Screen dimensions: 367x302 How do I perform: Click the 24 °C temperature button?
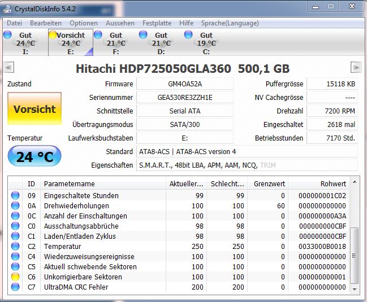[34, 156]
